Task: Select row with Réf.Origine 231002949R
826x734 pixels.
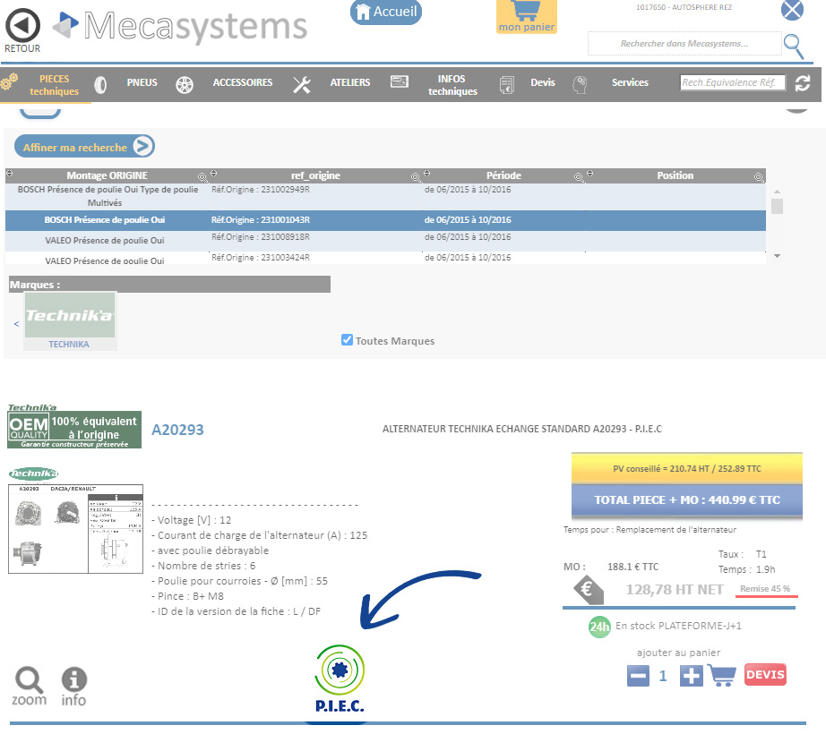Action: pyautogui.click(x=385, y=196)
